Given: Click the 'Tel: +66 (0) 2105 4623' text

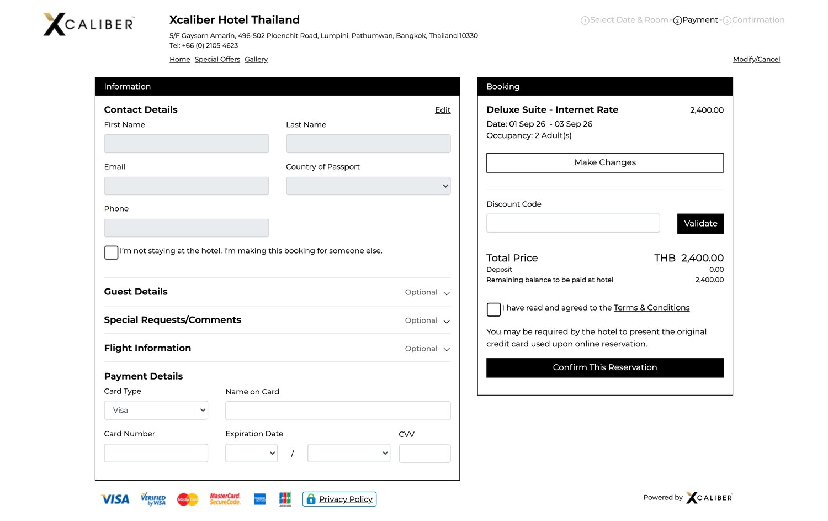Looking at the screenshot, I should pos(204,45).
